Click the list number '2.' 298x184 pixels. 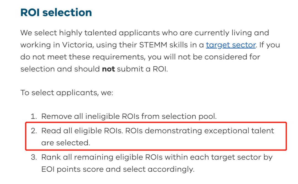(34, 131)
